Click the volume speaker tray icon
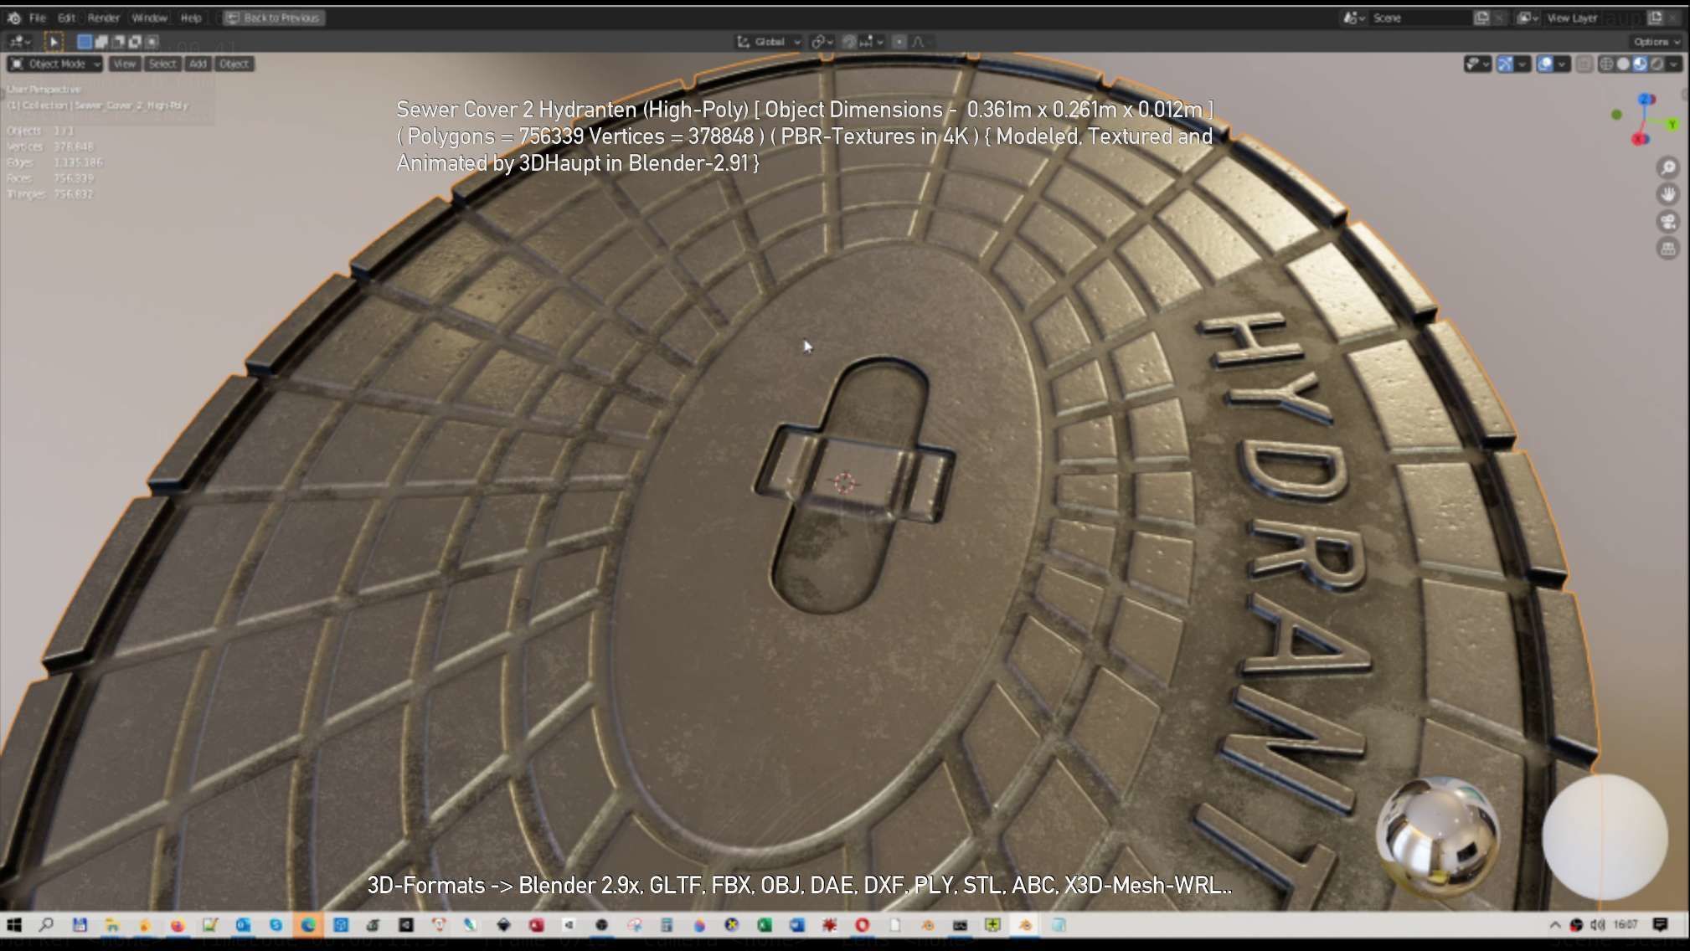The image size is (1690, 951). (x=1598, y=925)
